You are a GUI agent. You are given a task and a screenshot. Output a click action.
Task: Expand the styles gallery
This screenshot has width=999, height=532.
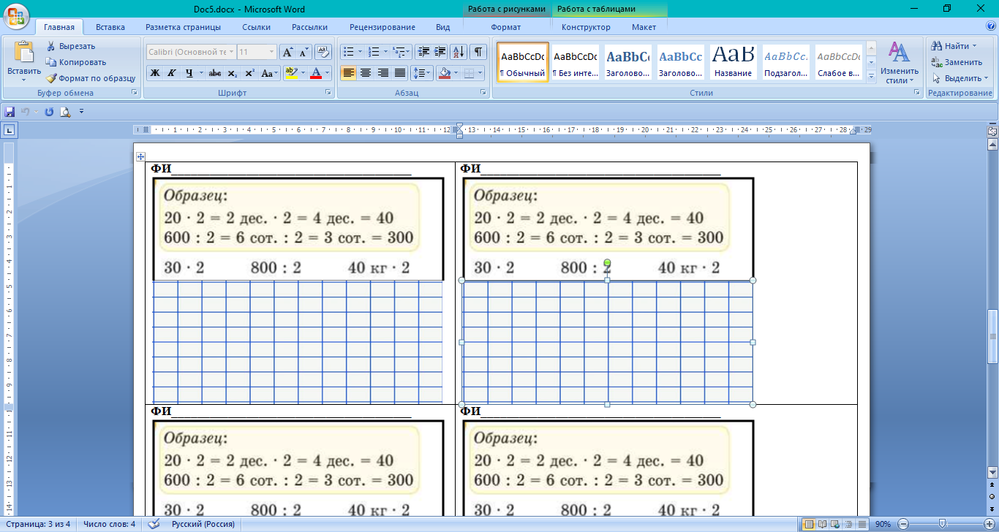871,76
